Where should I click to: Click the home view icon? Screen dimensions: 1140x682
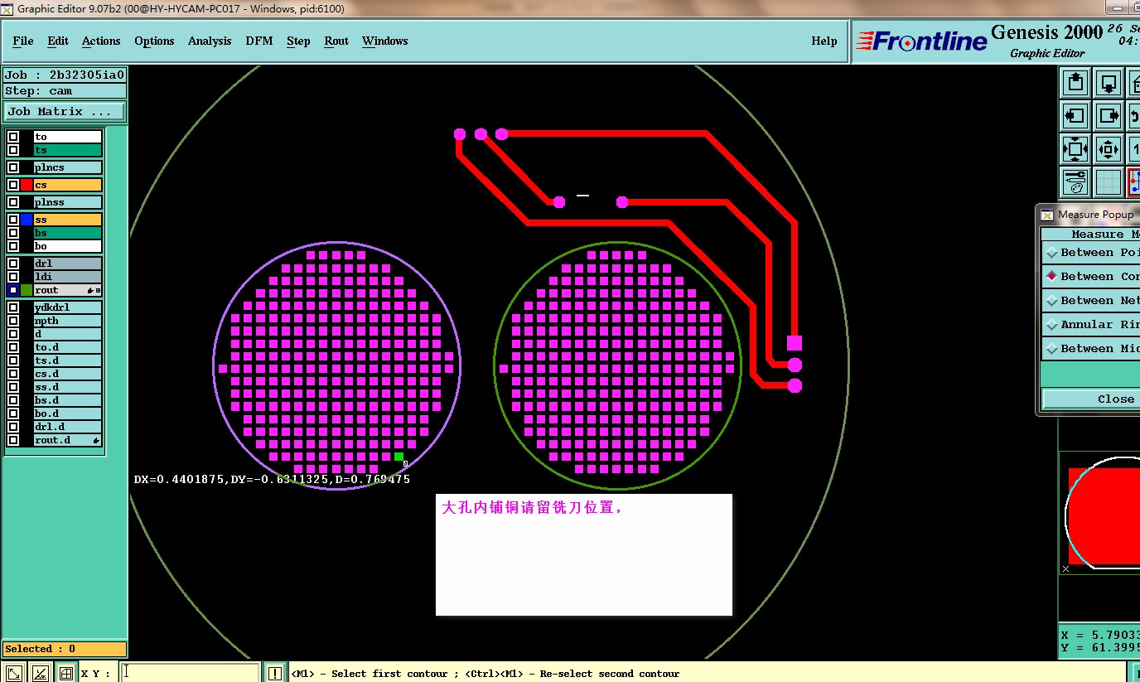(x=1133, y=82)
